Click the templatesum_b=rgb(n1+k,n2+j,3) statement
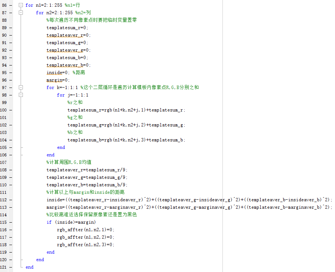The height and width of the screenshot is (272, 335). [x=126, y=140]
